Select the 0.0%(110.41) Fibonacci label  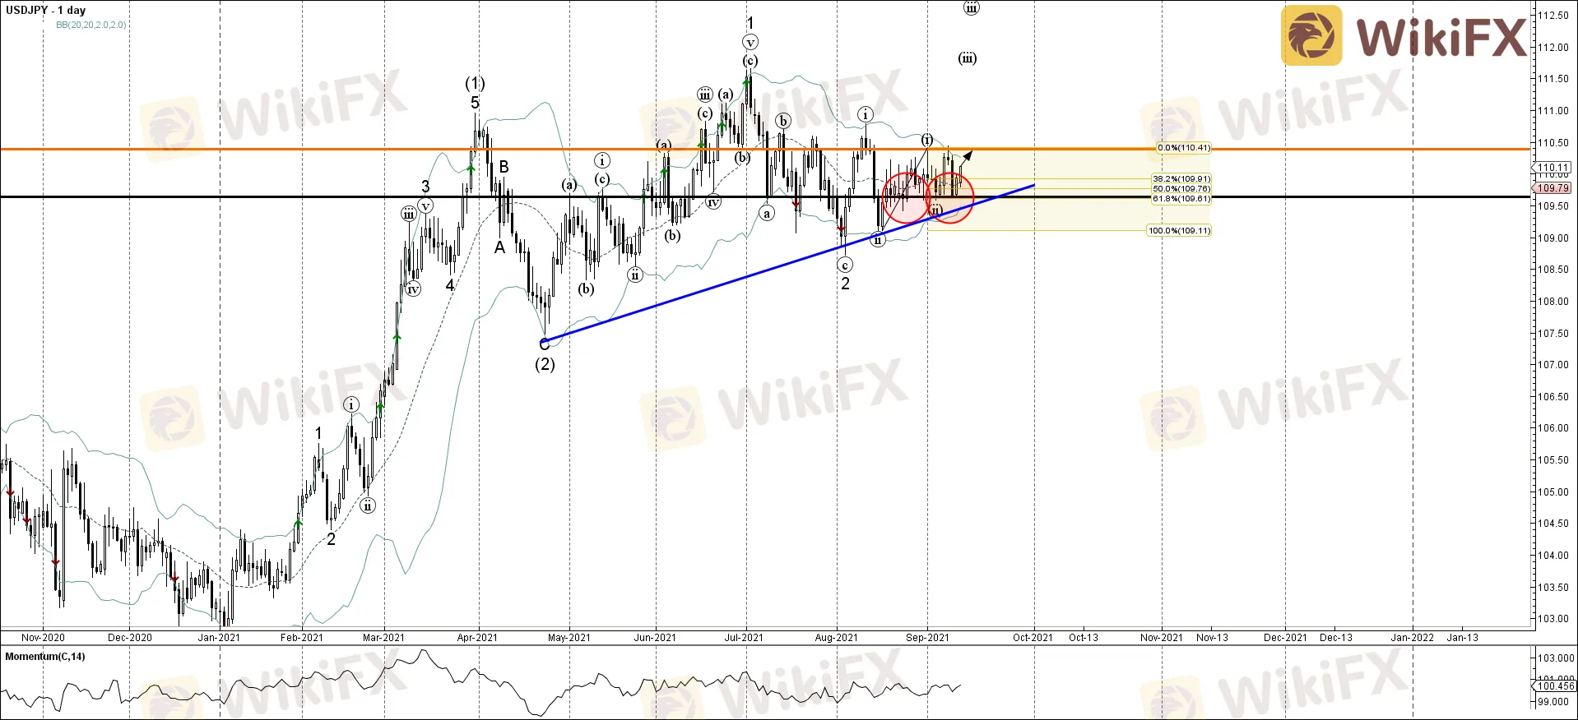[1184, 148]
